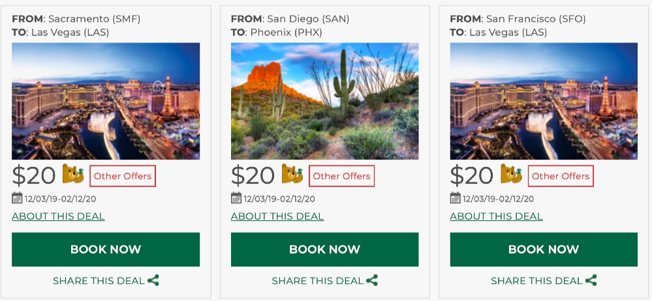Click bear mascot icon on San Francisco deal
Viewport: 652px width, 301px height.
pyautogui.click(x=512, y=175)
